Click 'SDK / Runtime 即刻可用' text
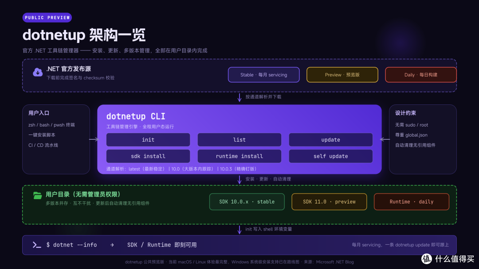 [162, 245]
